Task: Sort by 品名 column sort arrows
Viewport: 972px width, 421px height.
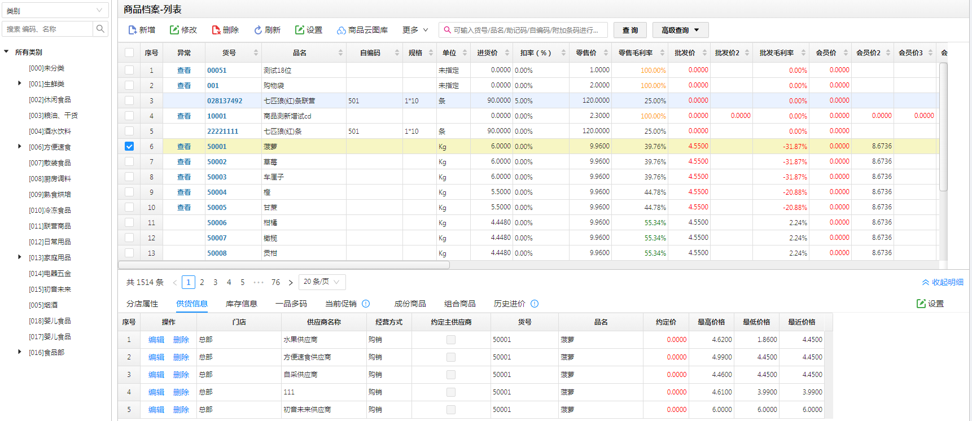Action: tap(340, 52)
